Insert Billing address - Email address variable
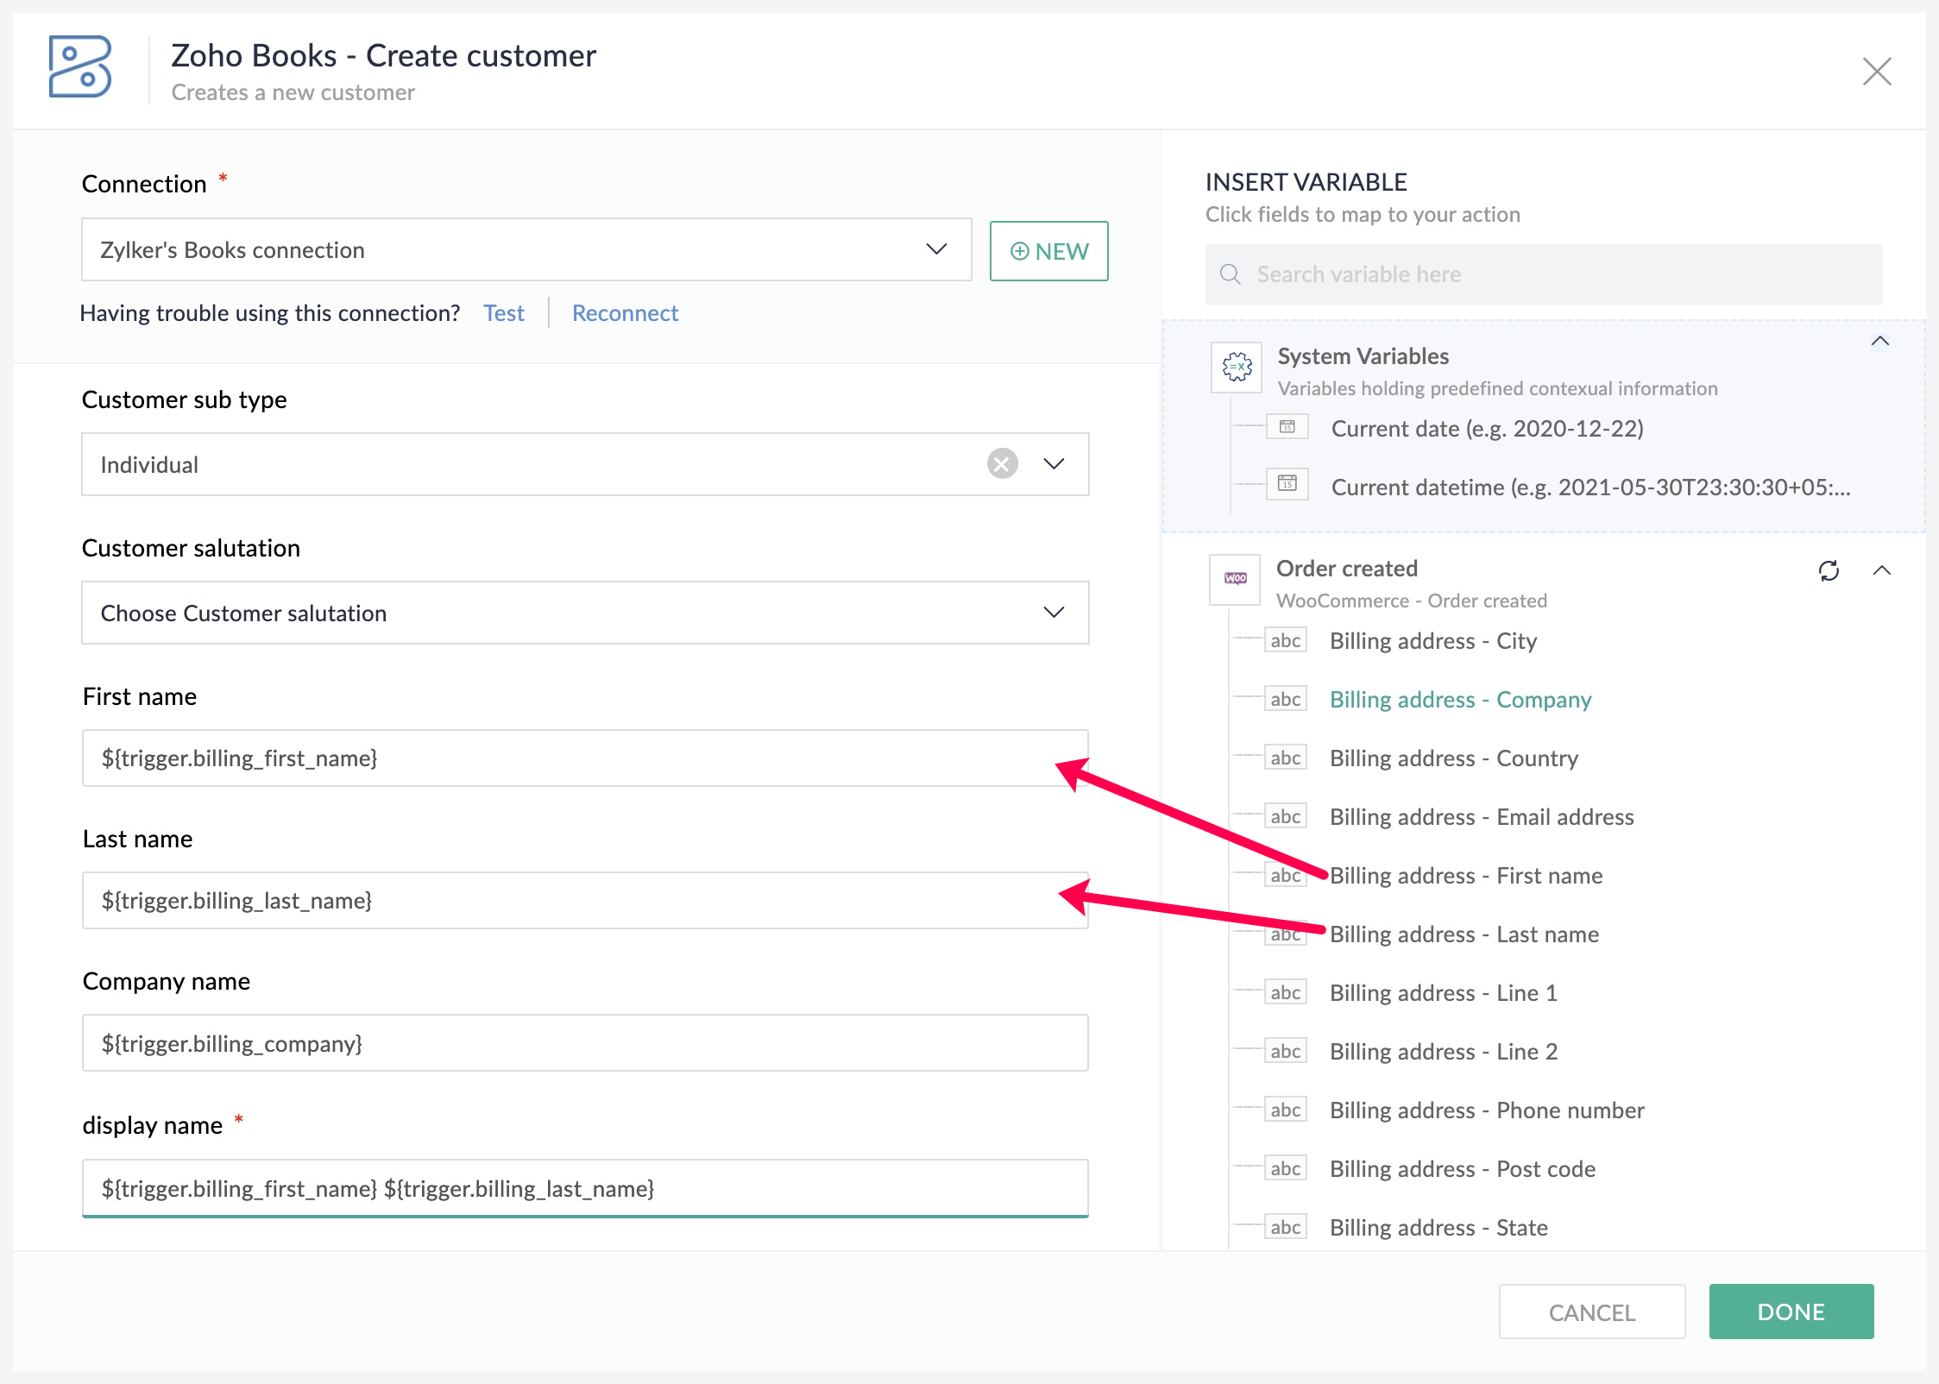The image size is (1939, 1384). tap(1481, 817)
